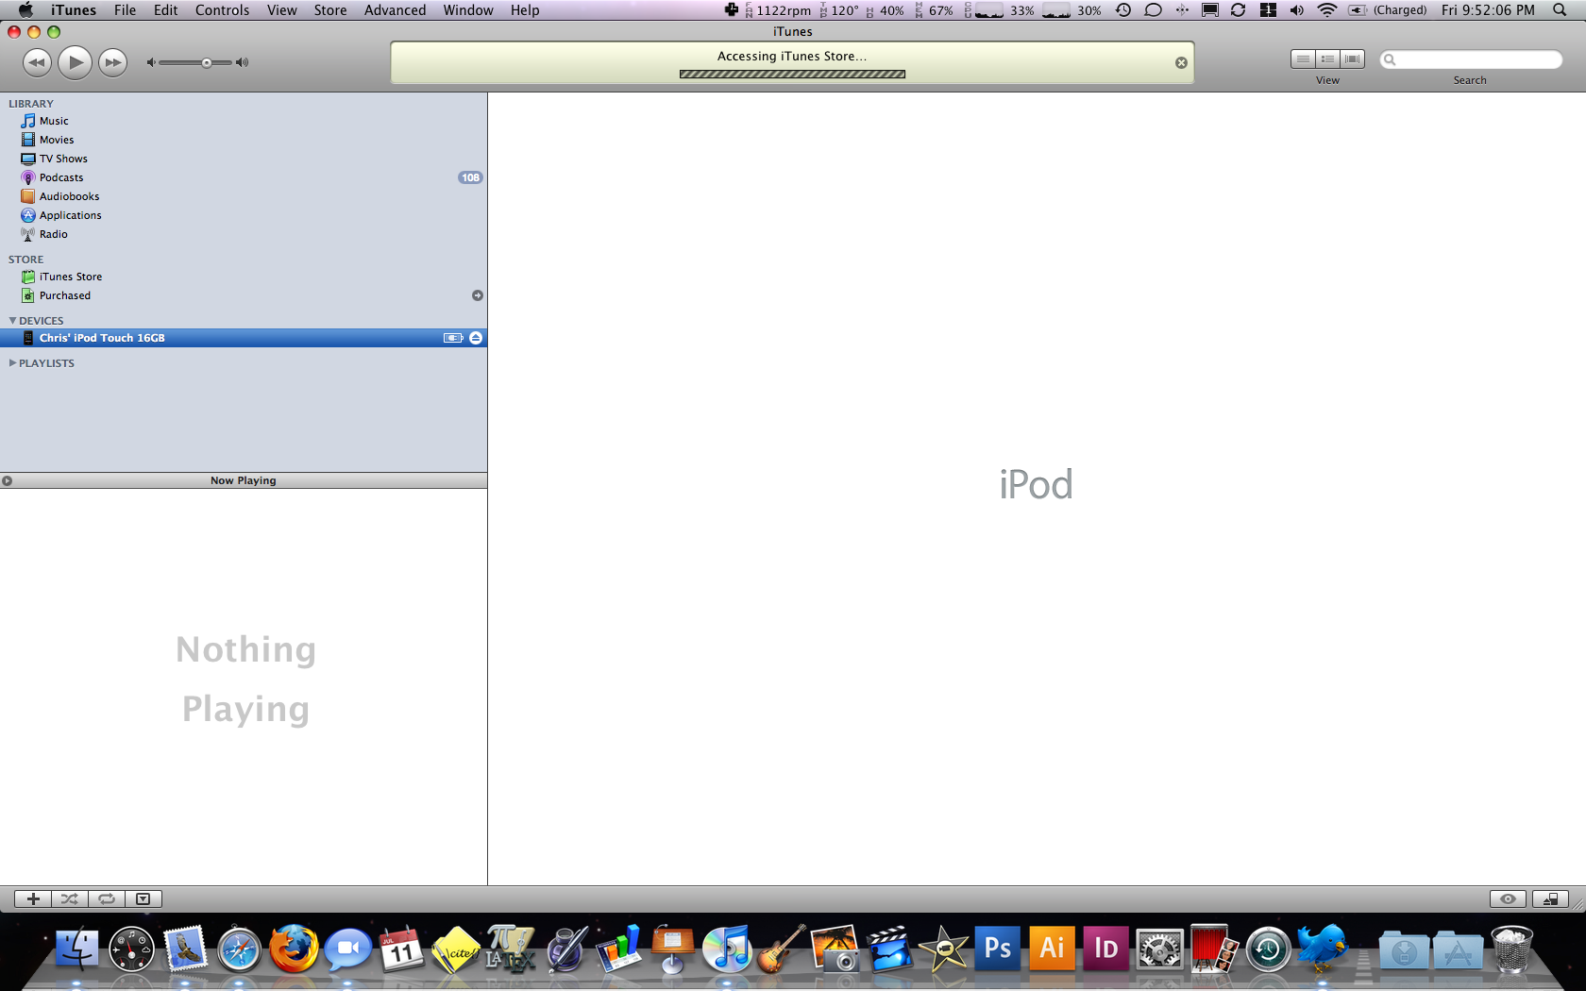Click the menu bar sound volume icon

click(1297, 10)
